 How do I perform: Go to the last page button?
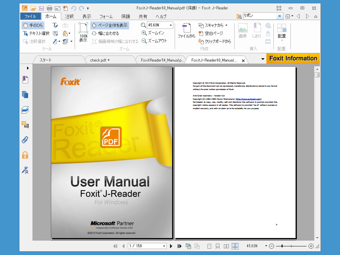point(180,246)
